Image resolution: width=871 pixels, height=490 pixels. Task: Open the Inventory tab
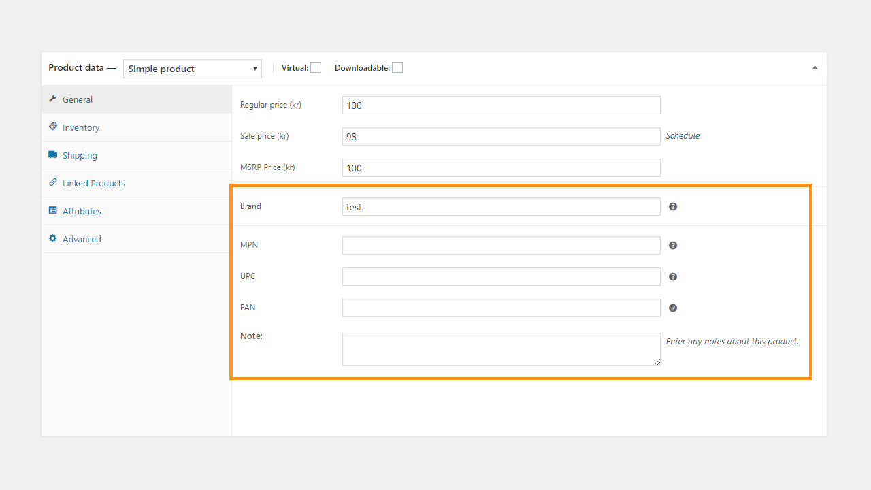click(137, 127)
